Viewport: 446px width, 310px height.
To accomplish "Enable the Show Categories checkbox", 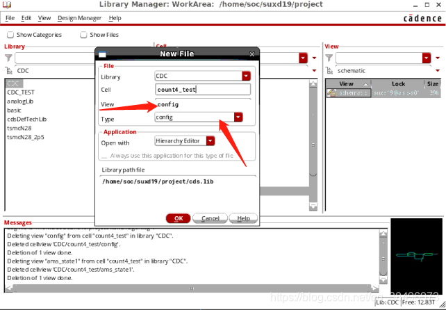I will click(x=10, y=35).
